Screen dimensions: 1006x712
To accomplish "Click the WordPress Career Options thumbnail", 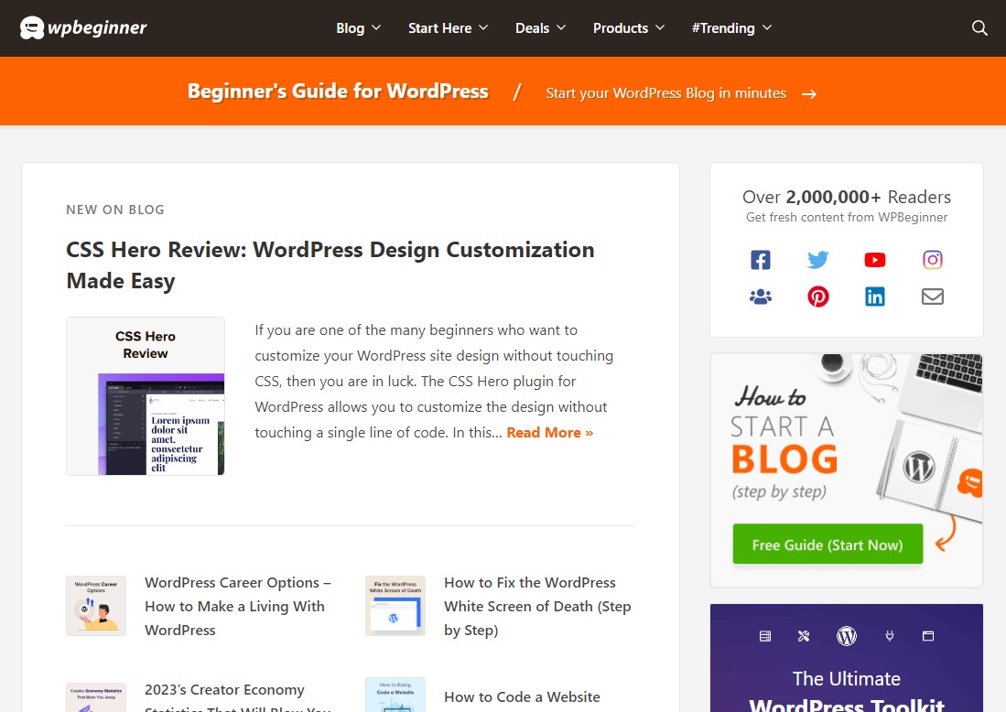I will (96, 606).
